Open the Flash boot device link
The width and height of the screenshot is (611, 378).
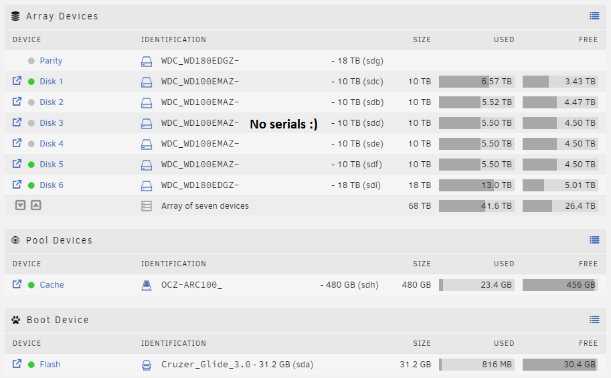click(x=50, y=365)
